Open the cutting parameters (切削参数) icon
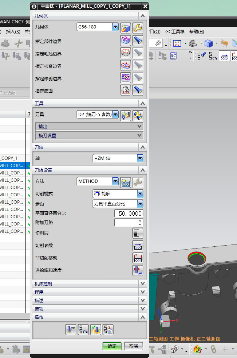This screenshot has width=237, height=358. tap(138, 246)
